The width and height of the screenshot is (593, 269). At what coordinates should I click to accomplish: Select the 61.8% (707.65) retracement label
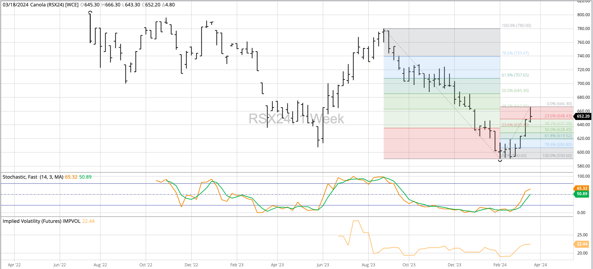click(x=515, y=75)
